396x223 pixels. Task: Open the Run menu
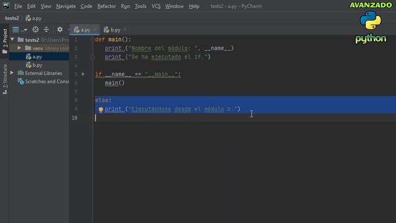125,6
